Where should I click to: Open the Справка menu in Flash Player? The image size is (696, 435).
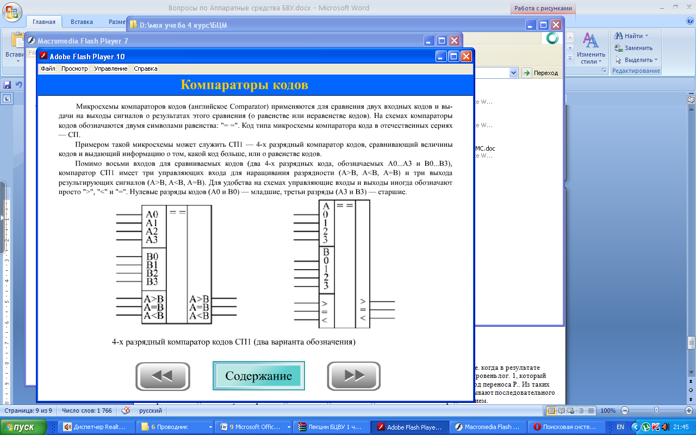coord(146,69)
